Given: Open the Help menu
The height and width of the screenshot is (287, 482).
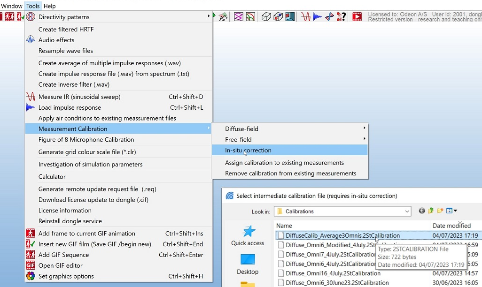Looking at the screenshot, I should 49,6.
